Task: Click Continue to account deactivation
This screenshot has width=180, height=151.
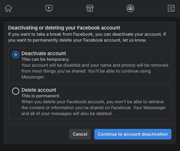Action: [x=133, y=134]
